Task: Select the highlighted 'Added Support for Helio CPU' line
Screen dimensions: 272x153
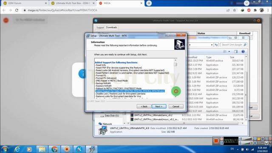Action: tap(130, 91)
